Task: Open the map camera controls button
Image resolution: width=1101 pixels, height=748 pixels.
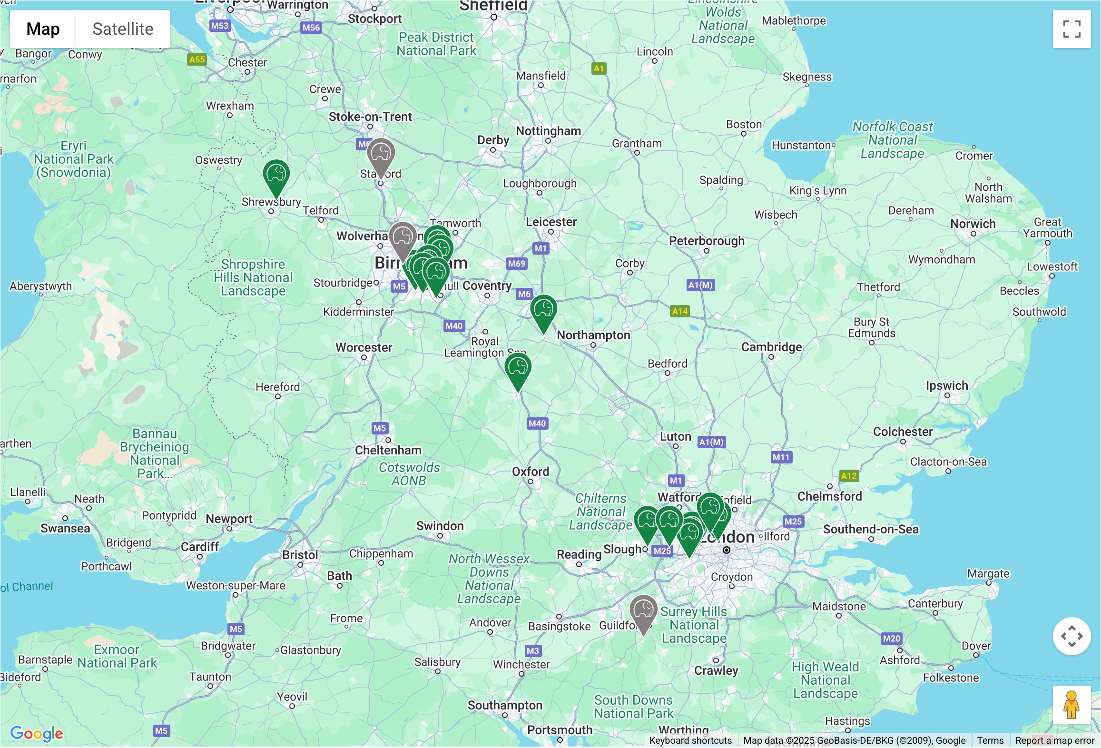Action: (x=1072, y=636)
